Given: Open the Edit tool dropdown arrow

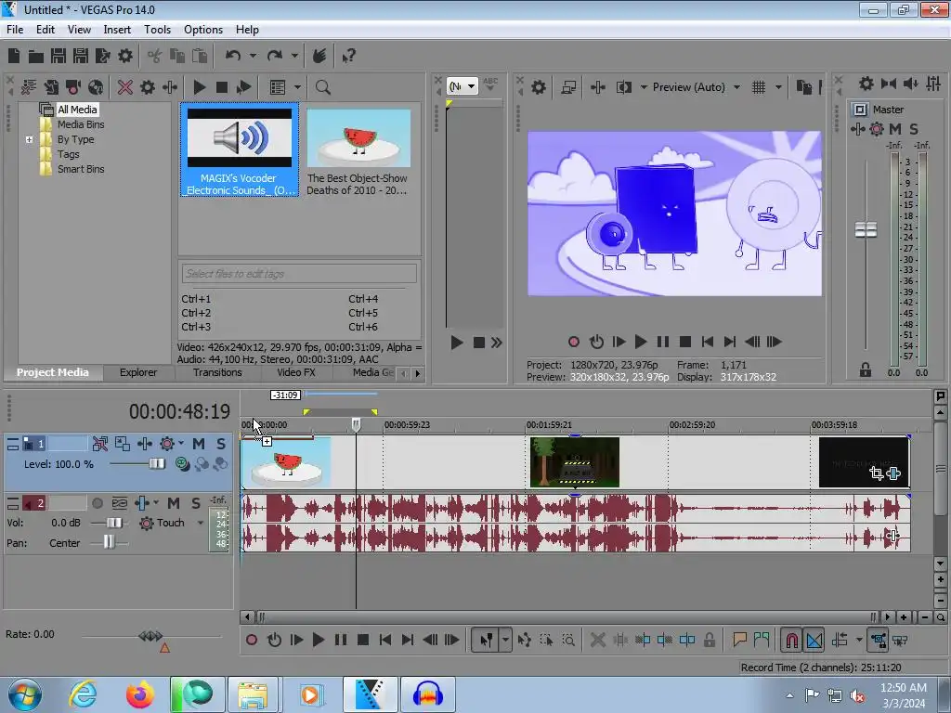Looking at the screenshot, I should [505, 640].
